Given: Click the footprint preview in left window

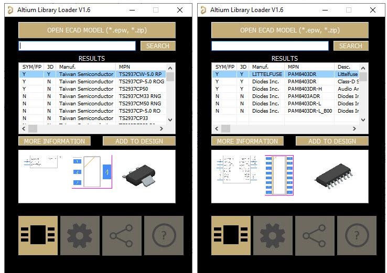Looking at the screenshot, I should [92, 172].
